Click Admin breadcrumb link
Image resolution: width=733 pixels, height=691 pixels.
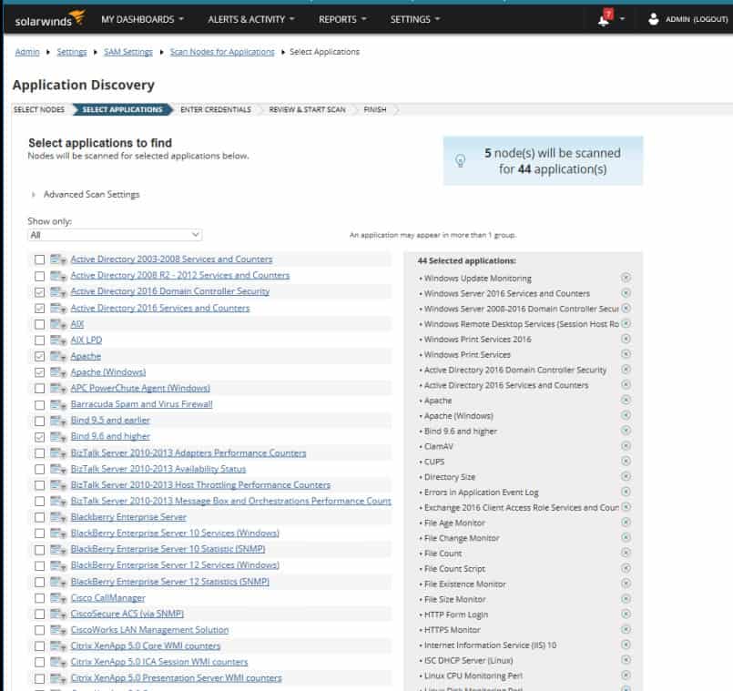[x=27, y=52]
